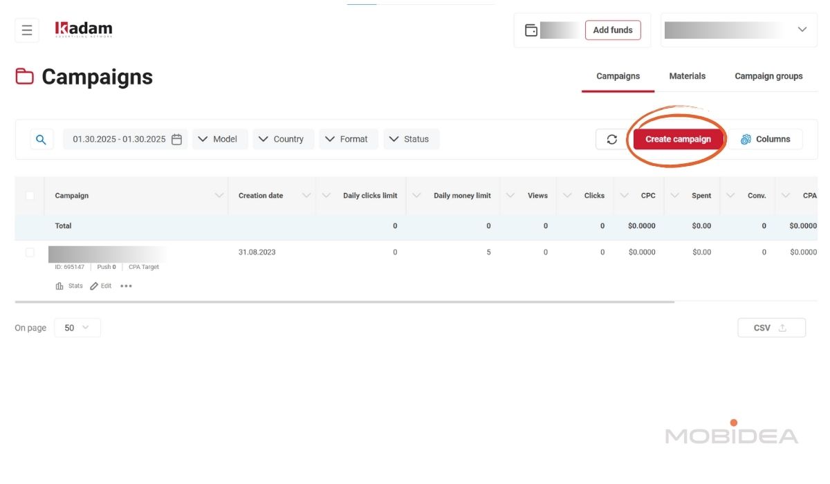Check the campaign row checkbox
The width and height of the screenshot is (830, 484).
[30, 252]
